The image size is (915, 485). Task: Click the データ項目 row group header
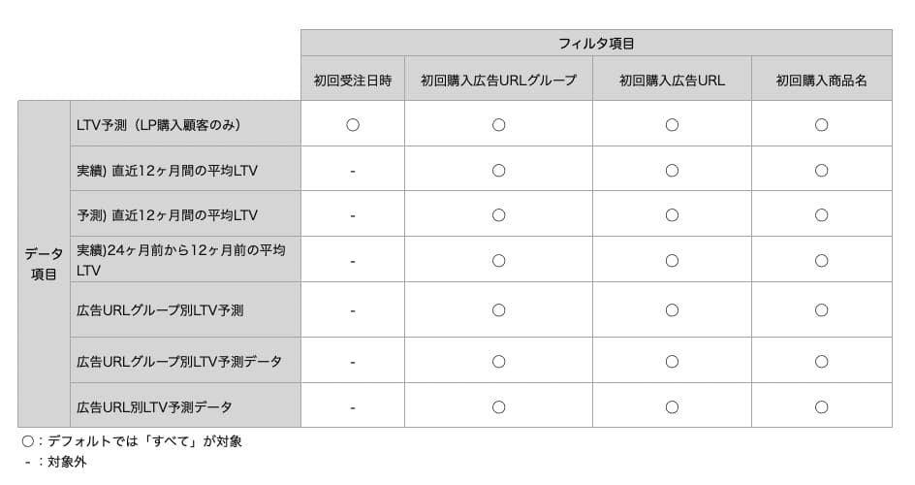point(44,264)
